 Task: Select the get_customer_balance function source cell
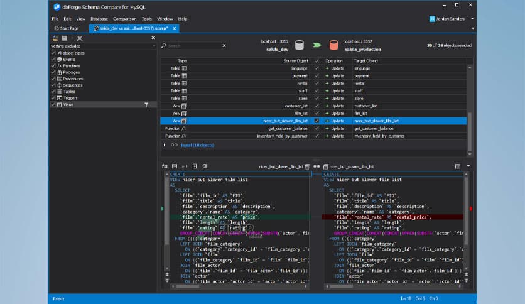[x=288, y=129]
